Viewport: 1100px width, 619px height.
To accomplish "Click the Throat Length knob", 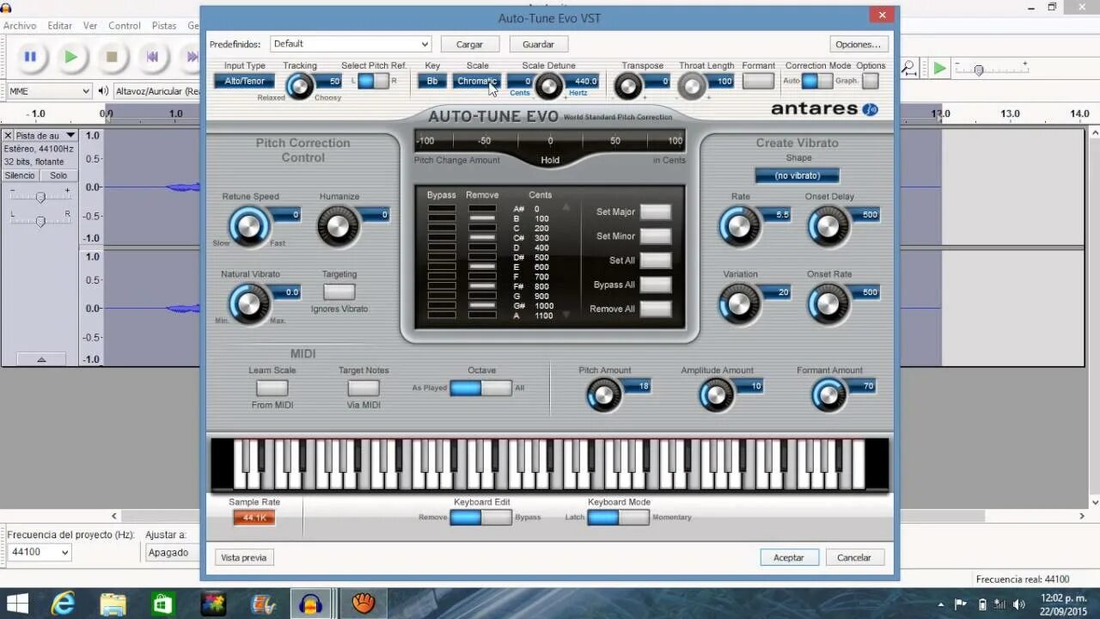I will [x=692, y=86].
